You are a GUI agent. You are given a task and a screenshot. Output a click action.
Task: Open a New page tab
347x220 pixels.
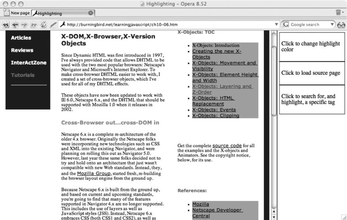point(17,13)
